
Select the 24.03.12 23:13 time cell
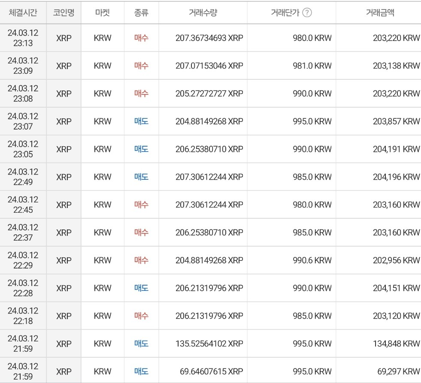(x=23, y=38)
